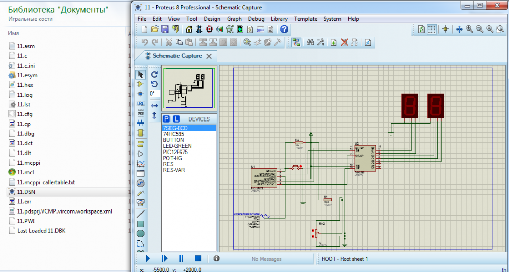509x272 pixels.
Task: Select the Generator mode sine icon
Action: click(140, 183)
